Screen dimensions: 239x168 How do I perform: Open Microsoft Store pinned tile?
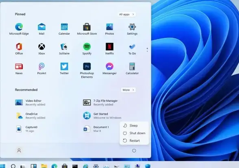click(87, 29)
